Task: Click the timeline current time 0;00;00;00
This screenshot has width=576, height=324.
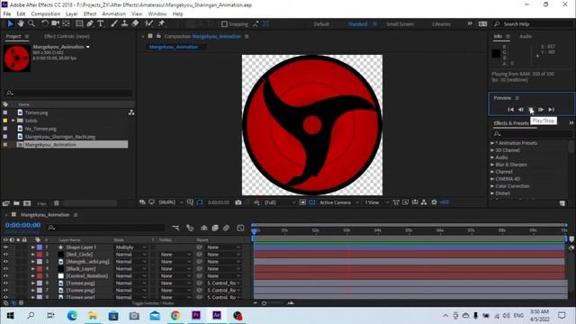Action: pyautogui.click(x=22, y=225)
